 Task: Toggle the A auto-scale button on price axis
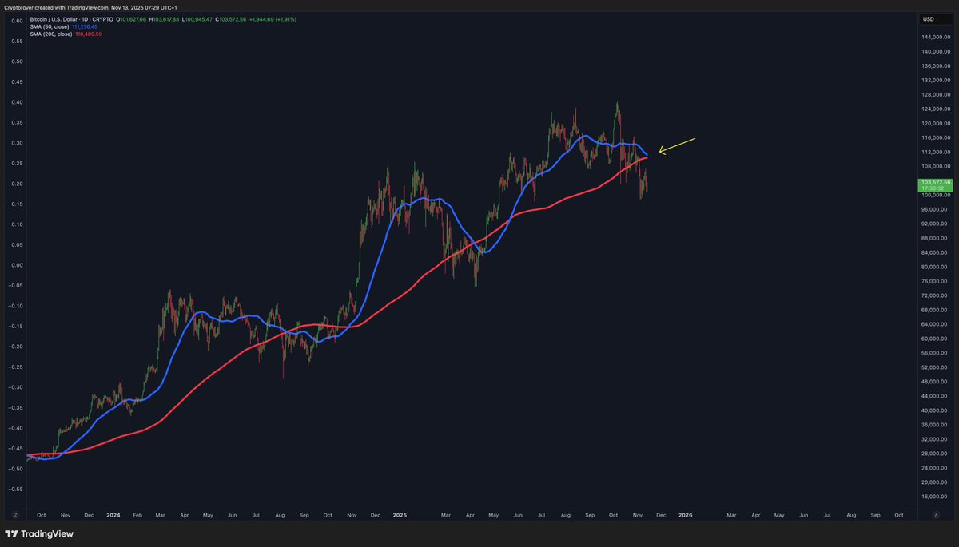935,515
